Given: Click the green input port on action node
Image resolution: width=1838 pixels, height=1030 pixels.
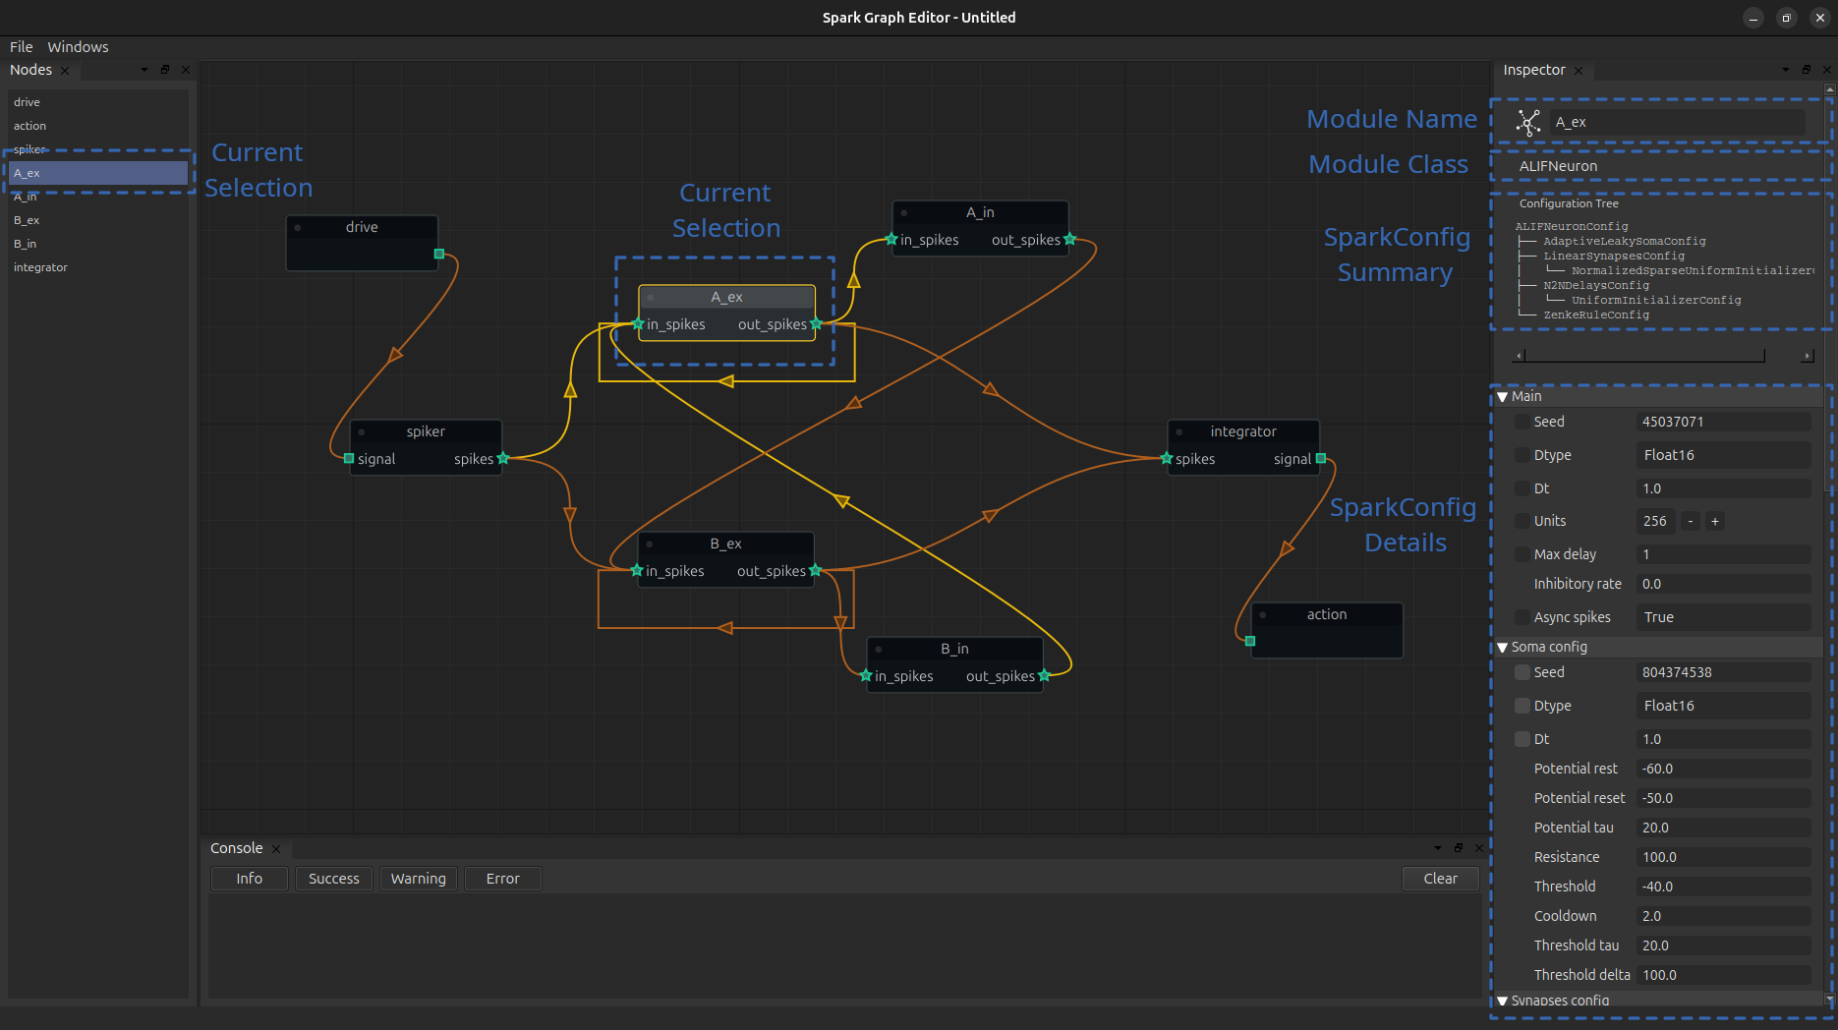Looking at the screenshot, I should [x=1250, y=641].
